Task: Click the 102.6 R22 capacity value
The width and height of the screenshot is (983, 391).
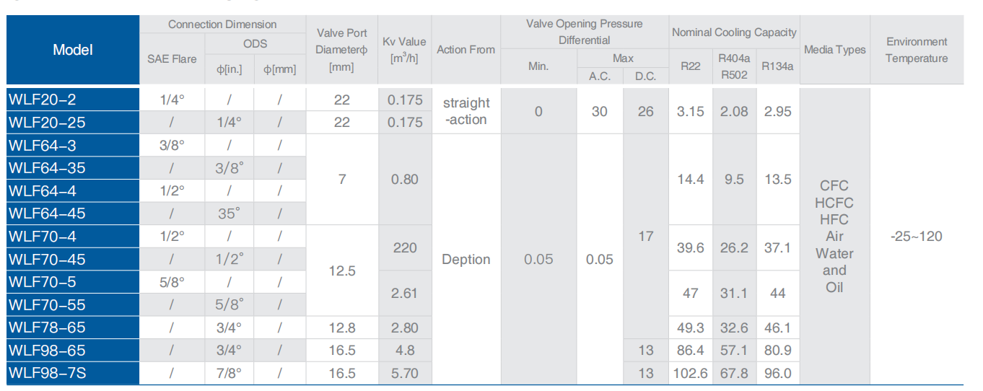Action: pos(691,373)
